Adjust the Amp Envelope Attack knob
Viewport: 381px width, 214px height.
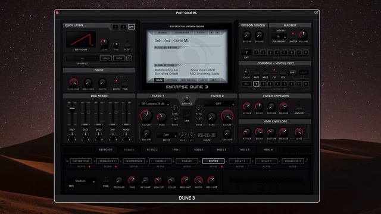pyautogui.click(x=247, y=132)
